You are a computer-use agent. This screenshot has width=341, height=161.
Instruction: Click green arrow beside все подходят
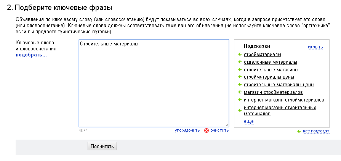point(299,131)
